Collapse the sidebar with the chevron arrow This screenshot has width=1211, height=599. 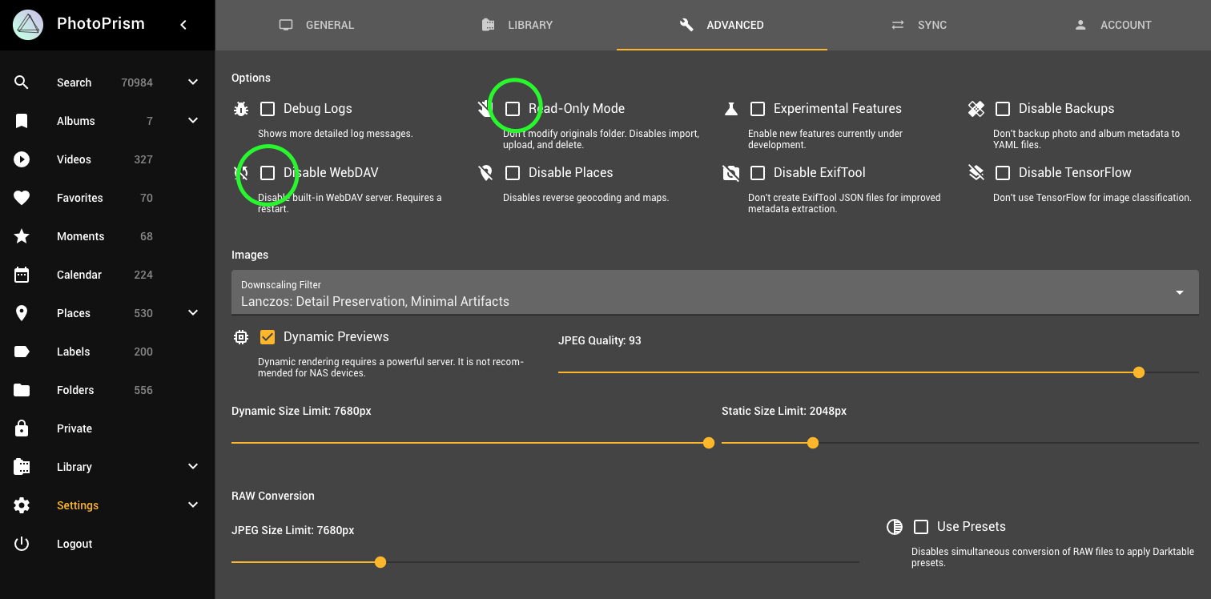pos(183,25)
